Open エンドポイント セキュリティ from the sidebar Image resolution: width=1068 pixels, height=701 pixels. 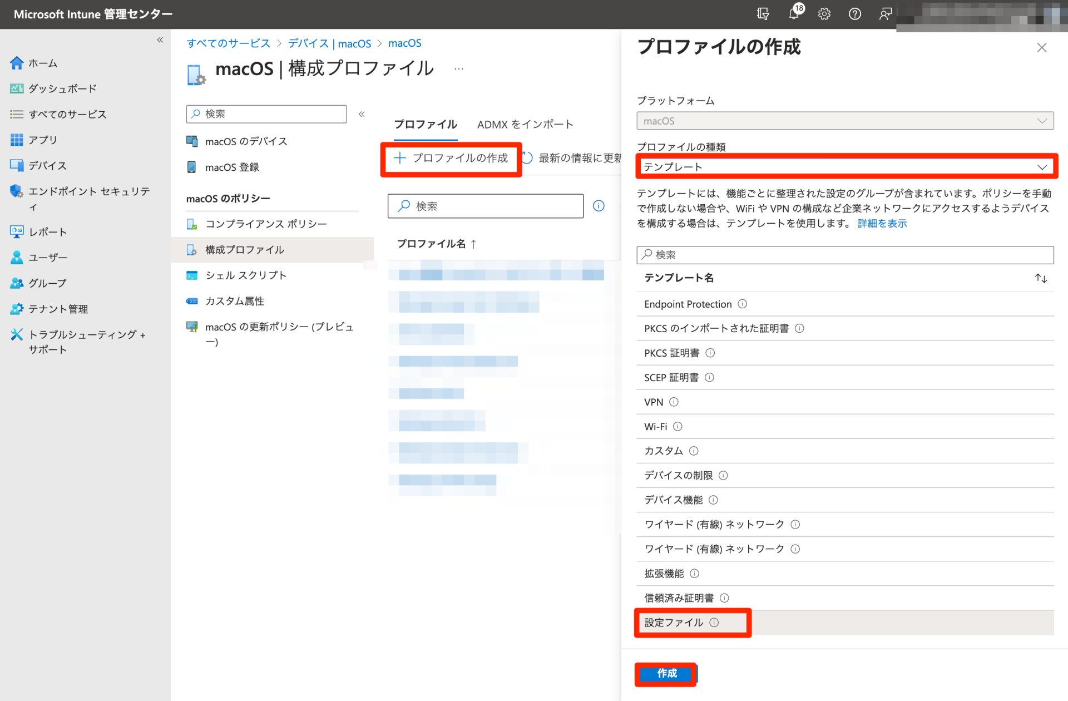click(17, 191)
